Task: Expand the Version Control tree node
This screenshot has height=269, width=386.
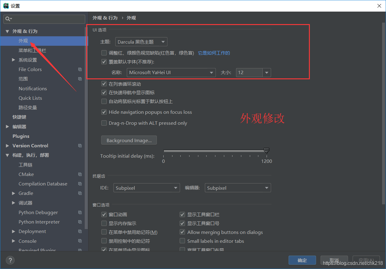Action: [7, 146]
